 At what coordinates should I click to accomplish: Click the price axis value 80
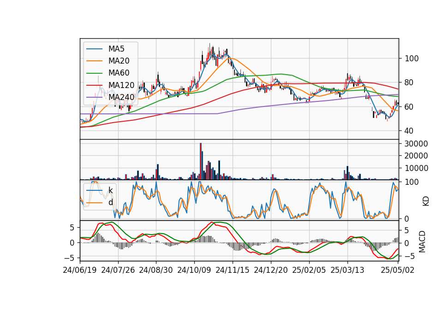coord(409,82)
